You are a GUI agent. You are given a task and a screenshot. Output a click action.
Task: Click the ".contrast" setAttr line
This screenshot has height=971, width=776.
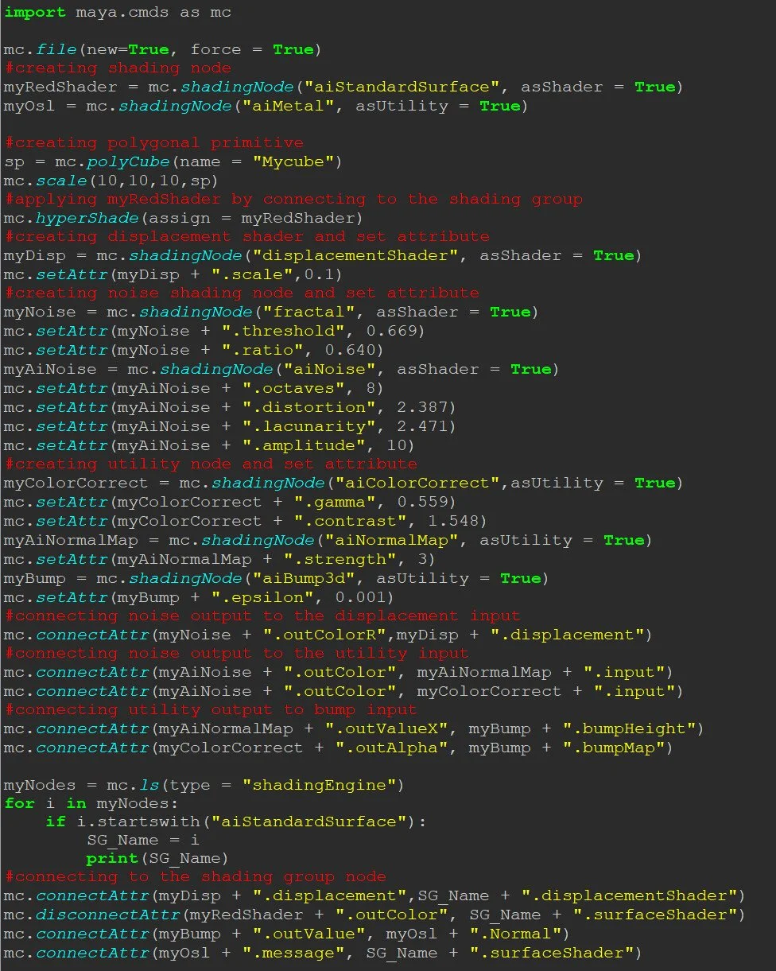[x=246, y=521]
